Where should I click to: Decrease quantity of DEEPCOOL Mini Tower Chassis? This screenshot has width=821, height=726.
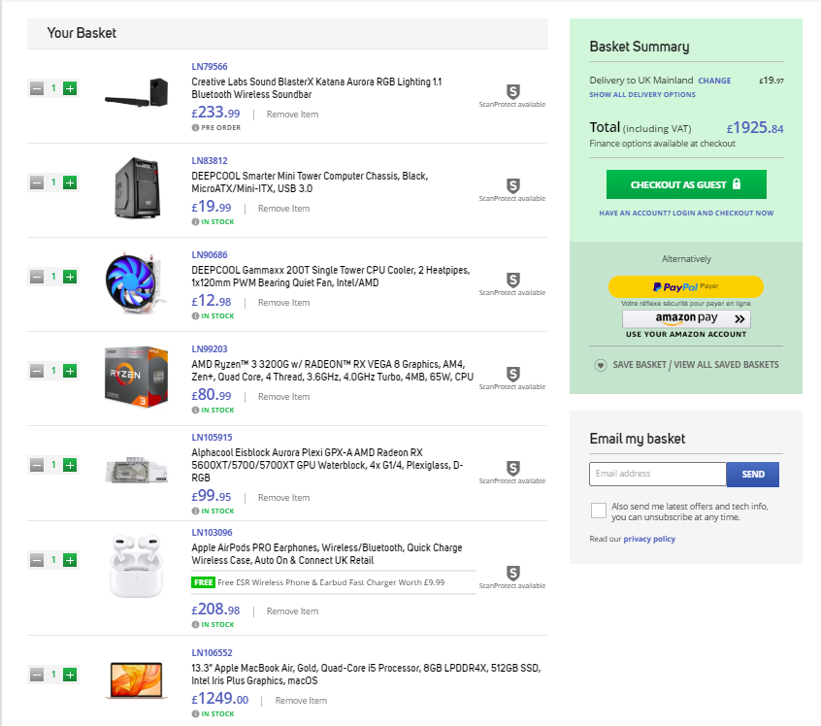coord(37,182)
